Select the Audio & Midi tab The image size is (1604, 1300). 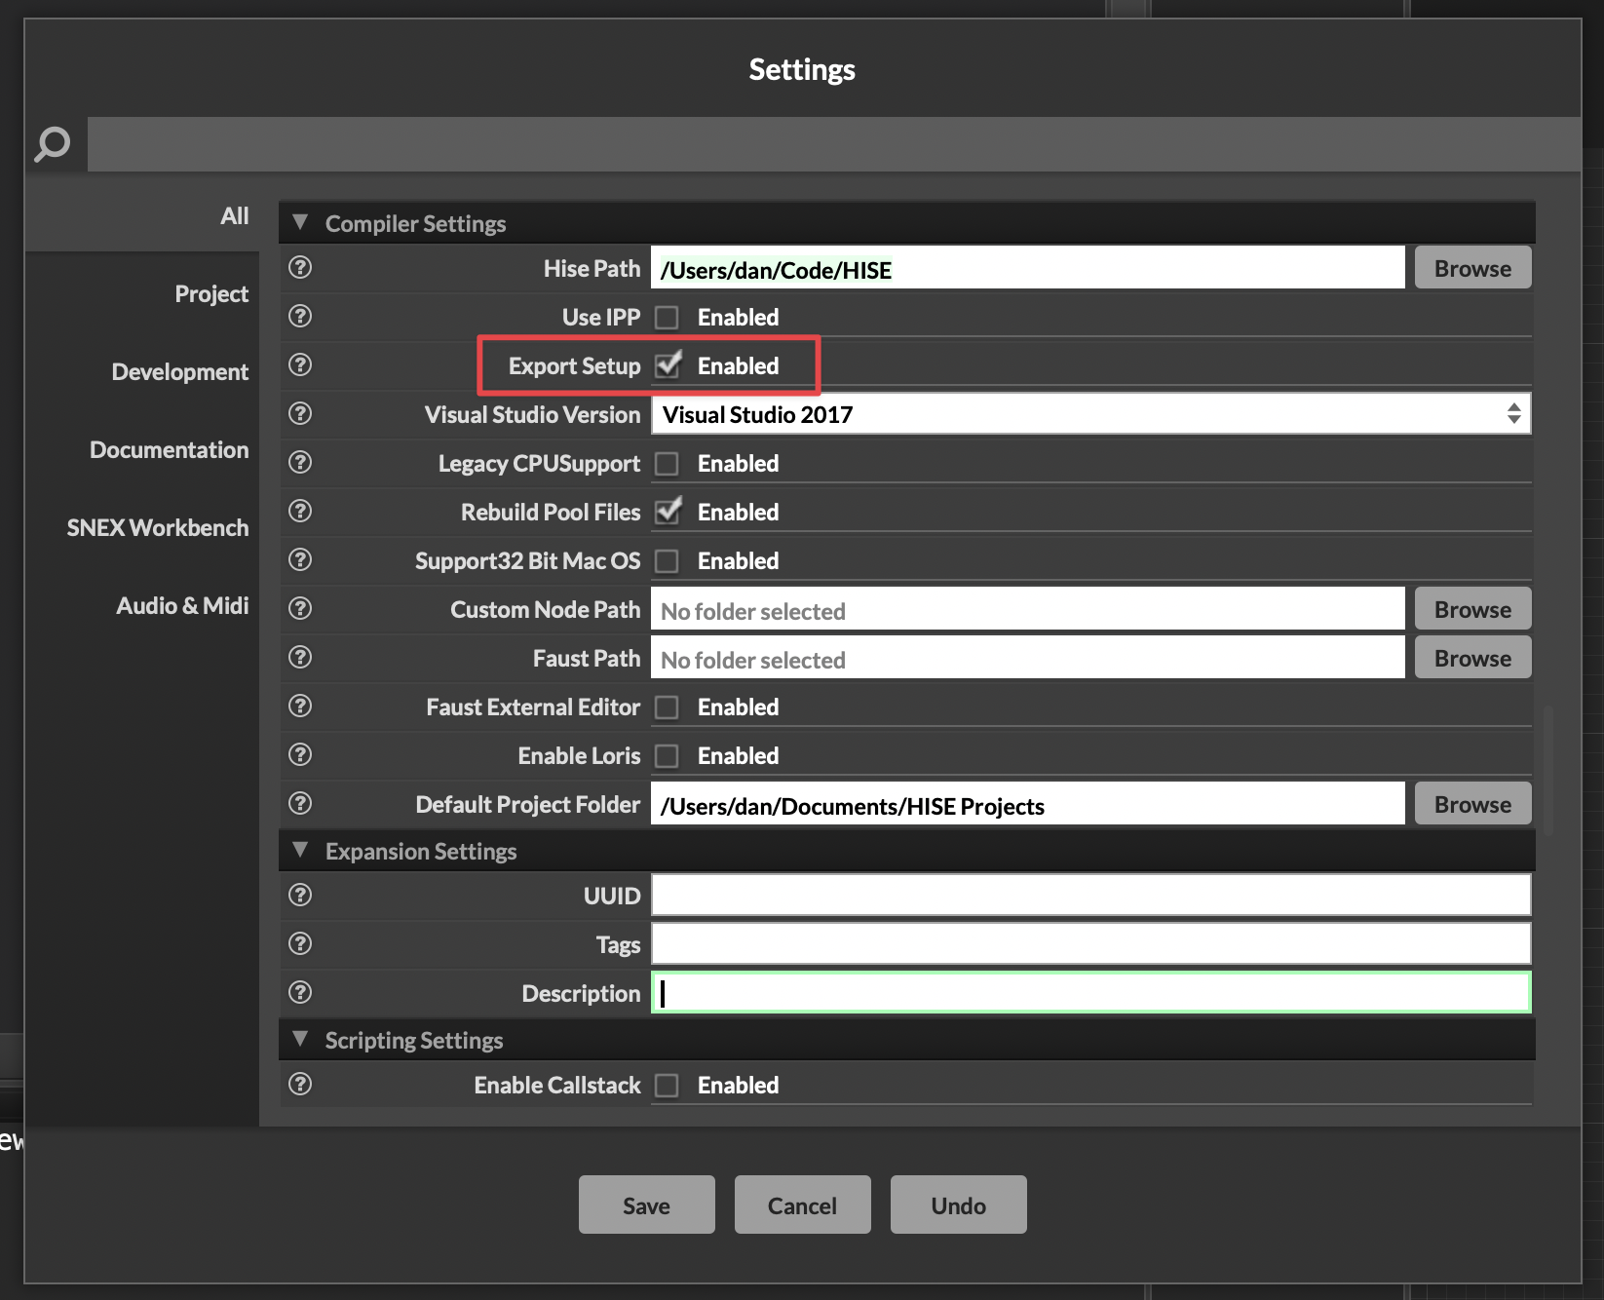click(182, 606)
